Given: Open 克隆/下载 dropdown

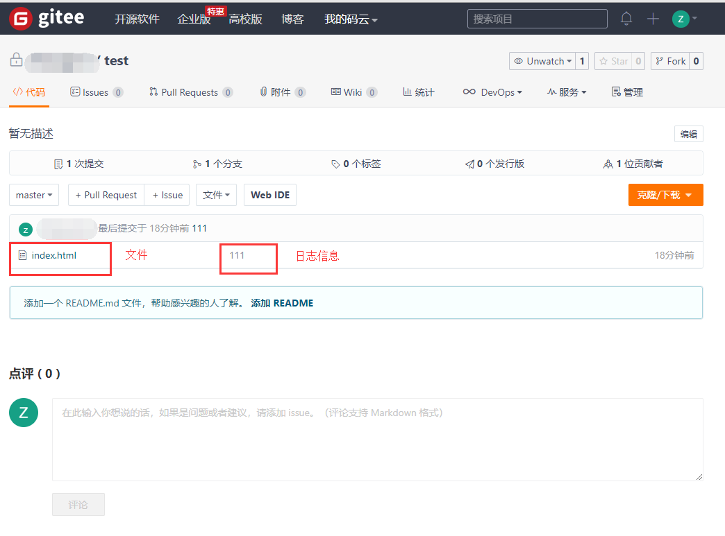Looking at the screenshot, I should (665, 195).
